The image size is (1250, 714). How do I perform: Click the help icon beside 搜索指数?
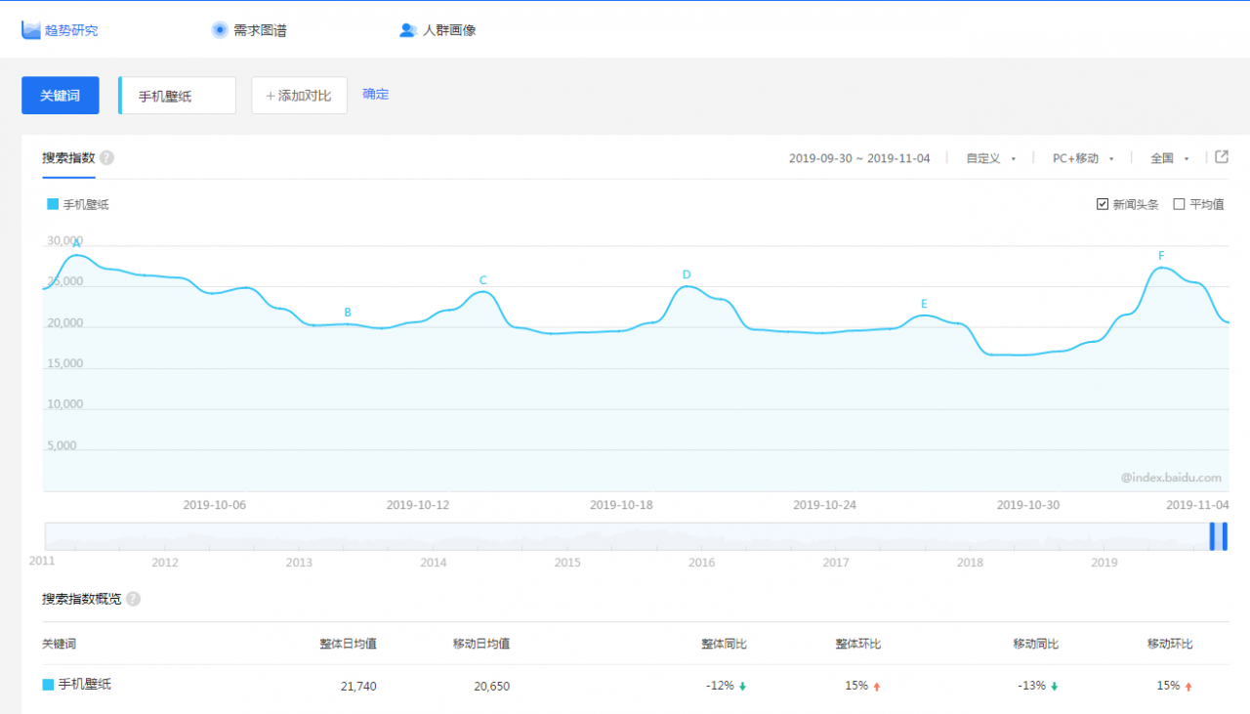(106, 157)
